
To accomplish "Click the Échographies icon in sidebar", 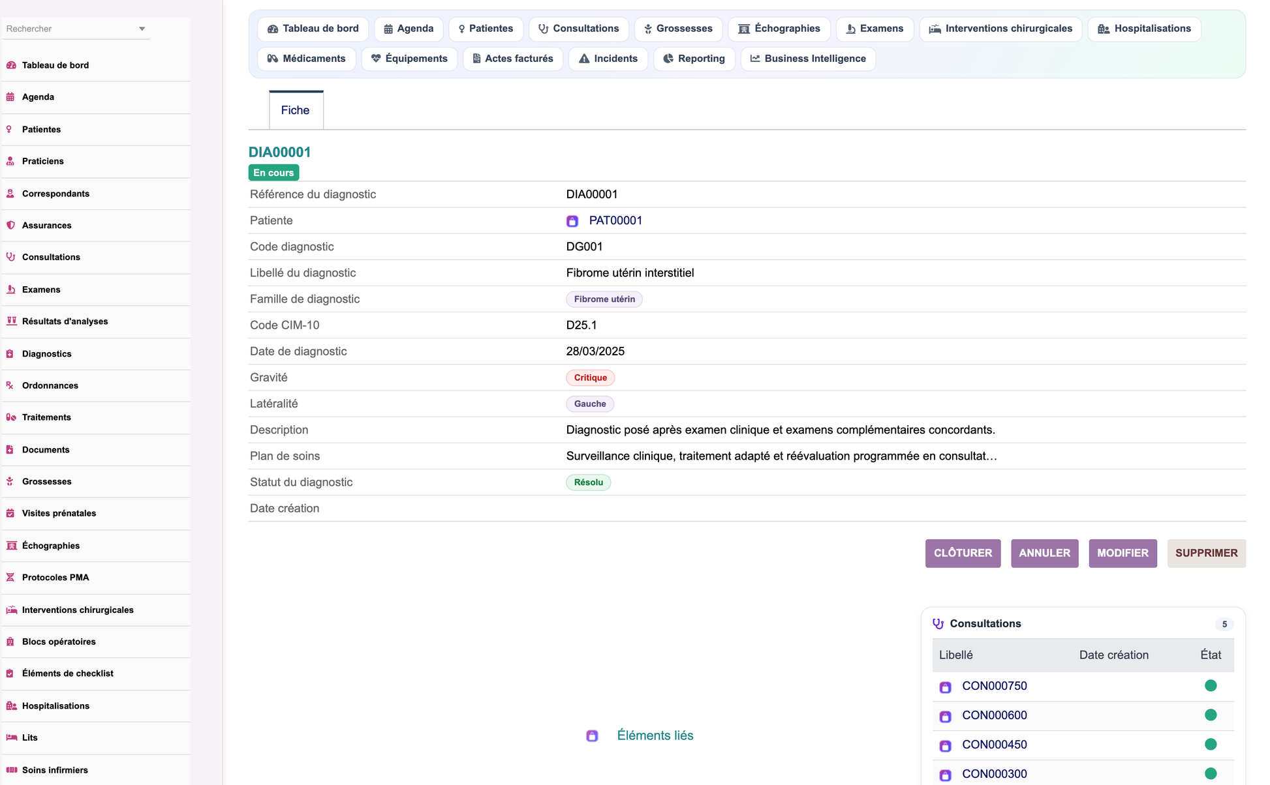I will point(11,546).
